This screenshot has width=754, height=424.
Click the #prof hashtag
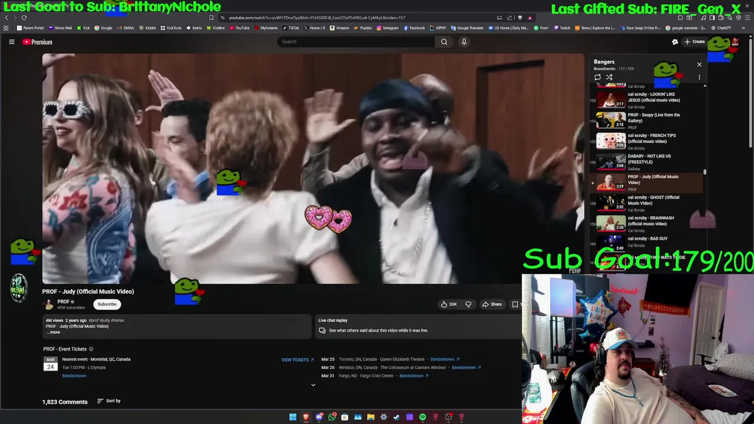(94, 320)
